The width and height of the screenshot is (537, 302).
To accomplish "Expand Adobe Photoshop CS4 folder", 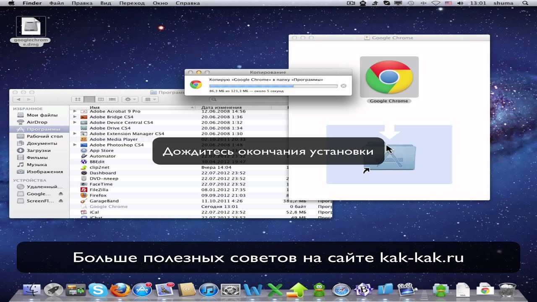I will coord(75,145).
